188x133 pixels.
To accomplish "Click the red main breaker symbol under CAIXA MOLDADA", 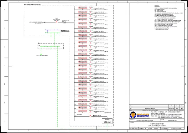I will tap(56, 22).
